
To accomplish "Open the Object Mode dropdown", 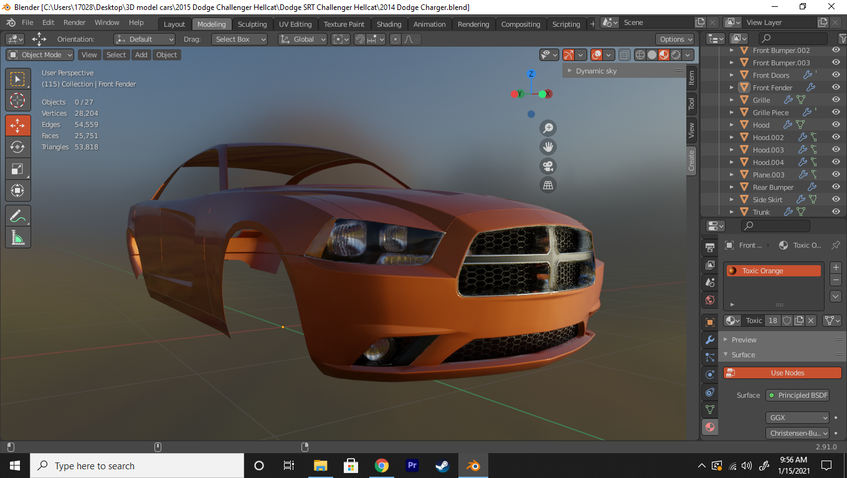I will coord(40,55).
